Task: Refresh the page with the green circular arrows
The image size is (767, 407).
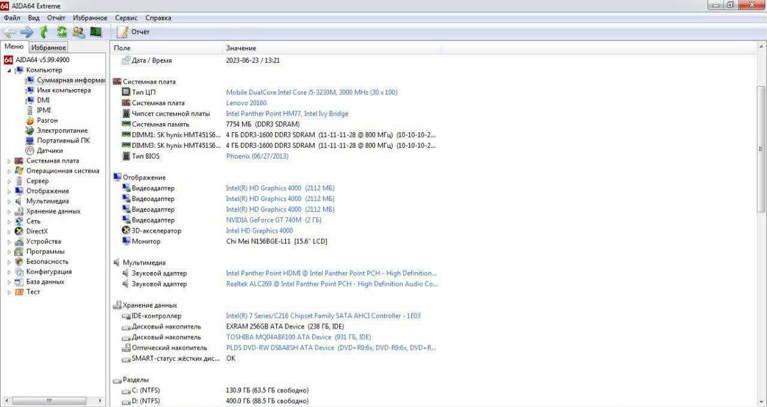Action: [61, 32]
